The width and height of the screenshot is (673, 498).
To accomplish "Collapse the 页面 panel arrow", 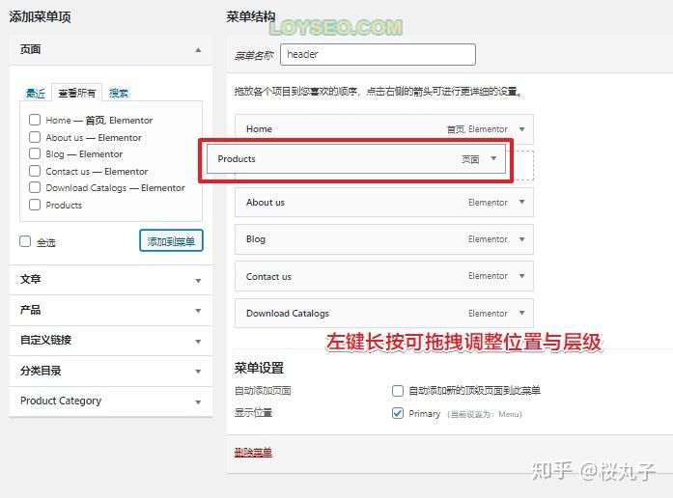I will [198, 50].
